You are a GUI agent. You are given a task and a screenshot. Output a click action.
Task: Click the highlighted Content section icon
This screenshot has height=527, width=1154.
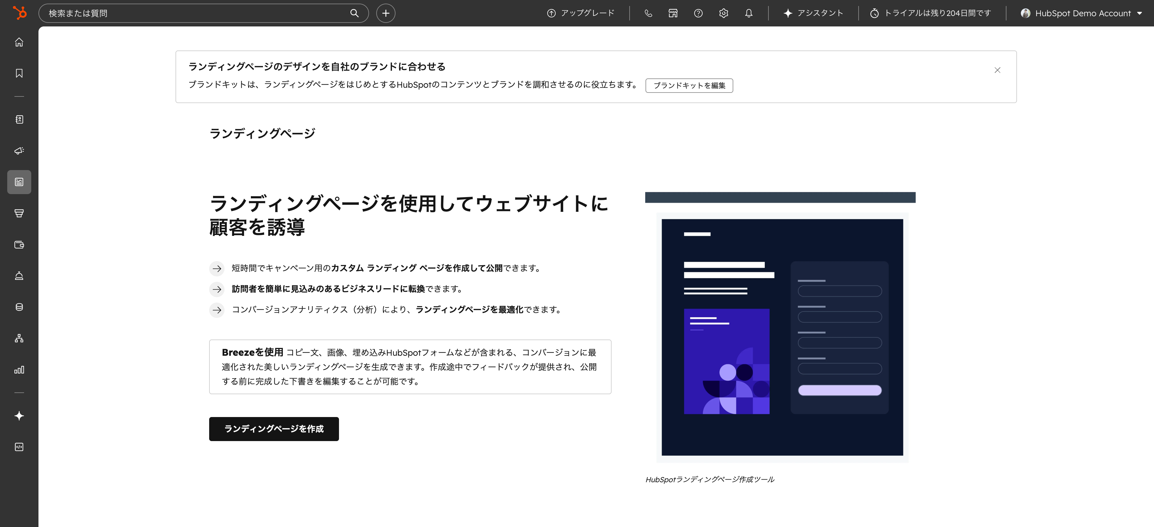pyautogui.click(x=19, y=182)
